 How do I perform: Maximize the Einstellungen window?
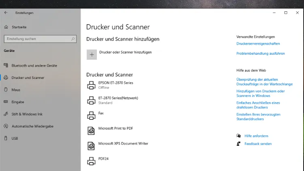(x=286, y=13)
